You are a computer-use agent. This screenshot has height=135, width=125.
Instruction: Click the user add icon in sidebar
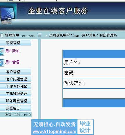(2, 51)
